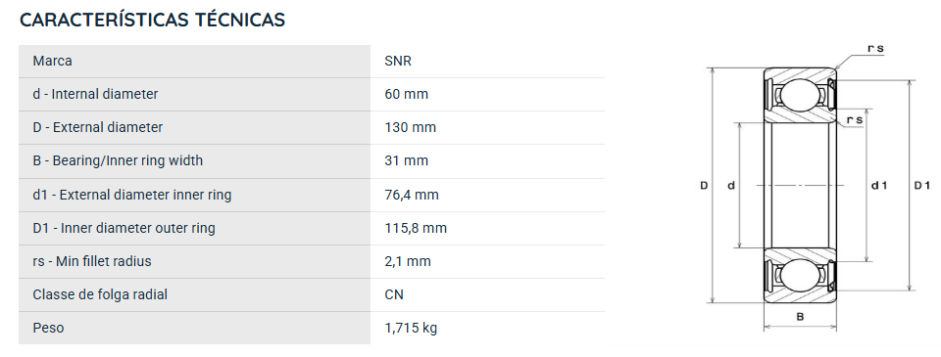
Task: Click the 2,1 mm value
Action: 408,261
